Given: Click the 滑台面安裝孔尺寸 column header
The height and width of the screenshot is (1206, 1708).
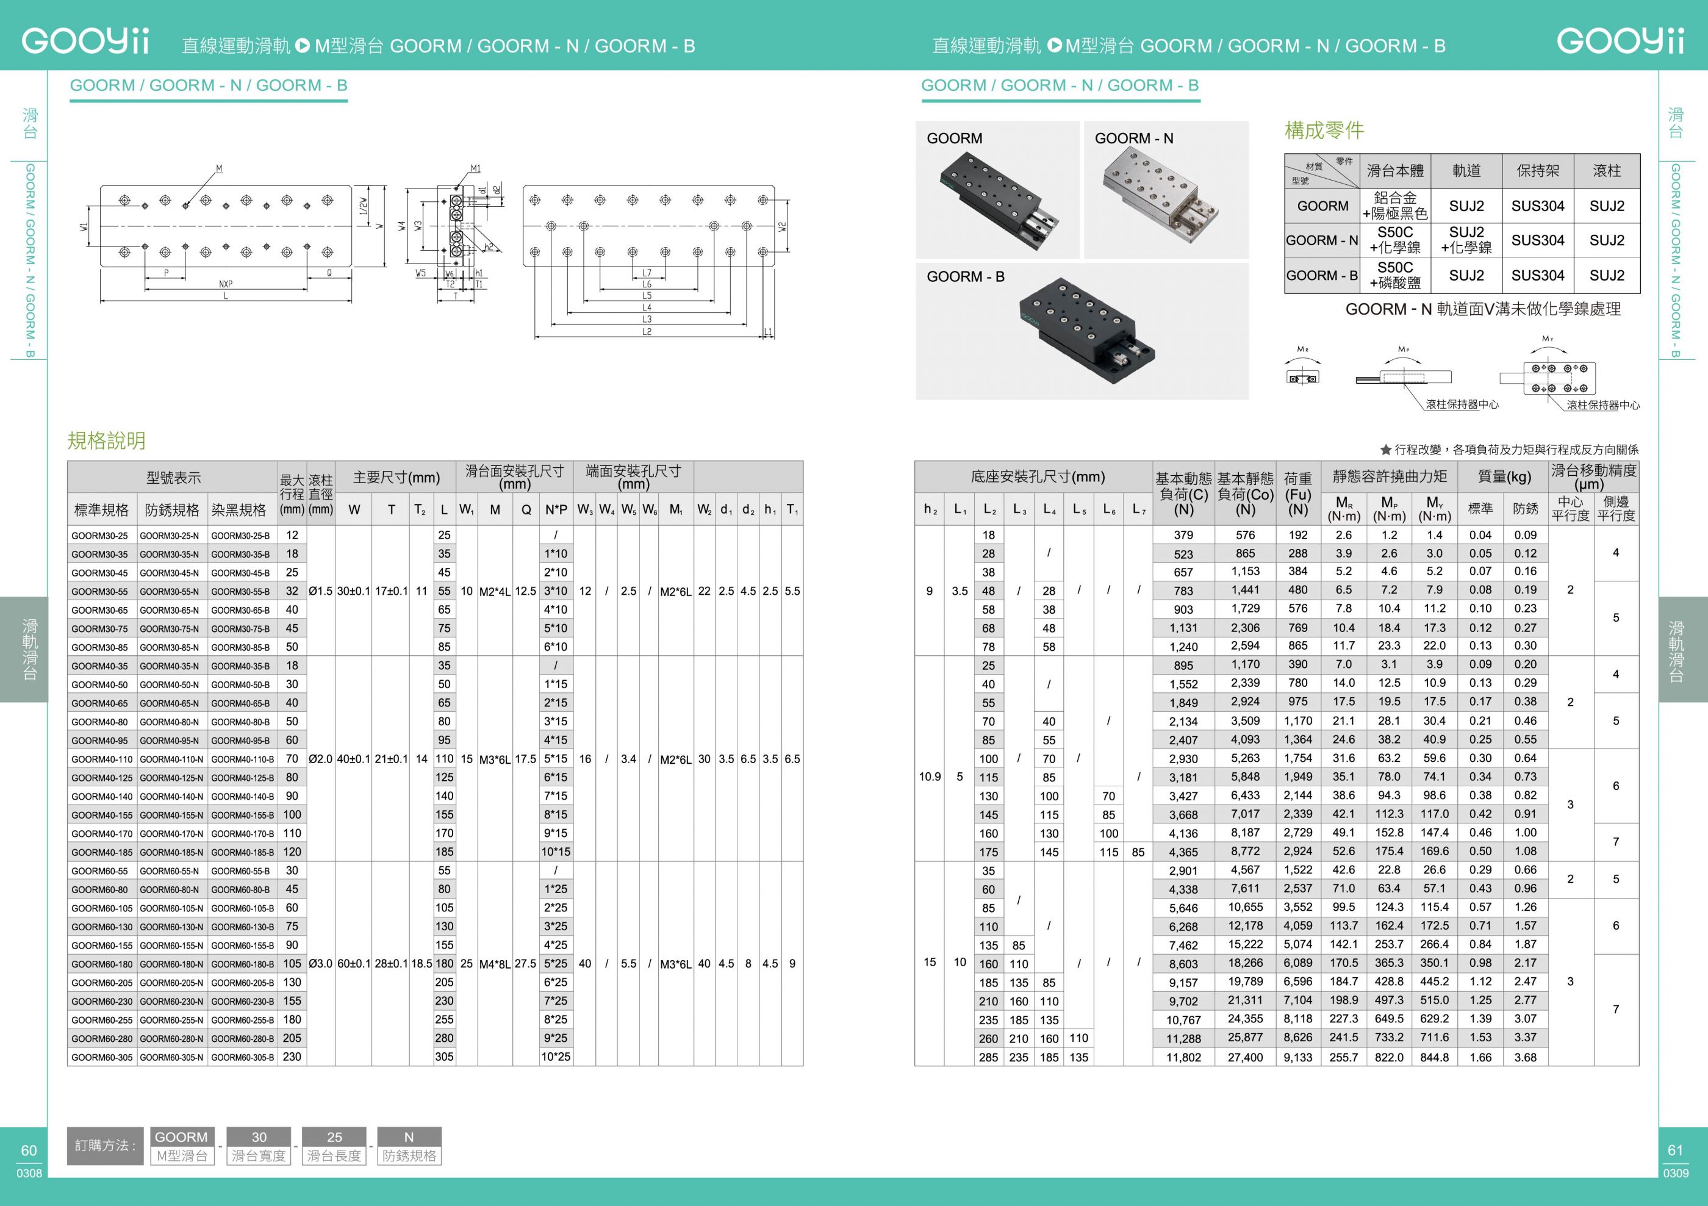Looking at the screenshot, I should pyautogui.click(x=515, y=477).
